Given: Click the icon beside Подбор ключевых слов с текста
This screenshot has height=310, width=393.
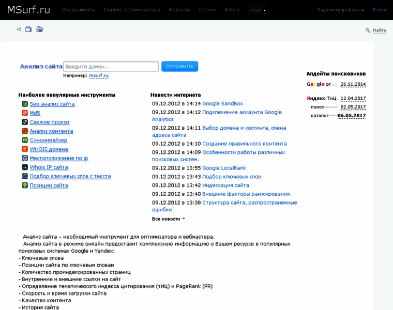Looking at the screenshot, I should click(25, 176).
